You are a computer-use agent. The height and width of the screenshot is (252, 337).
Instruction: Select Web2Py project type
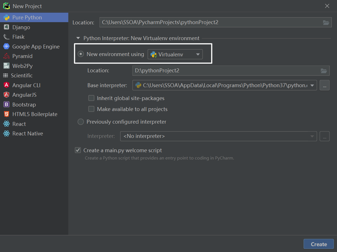[34, 66]
